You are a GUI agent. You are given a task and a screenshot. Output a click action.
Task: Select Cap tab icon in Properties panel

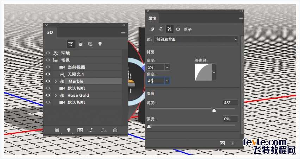click(x=169, y=29)
